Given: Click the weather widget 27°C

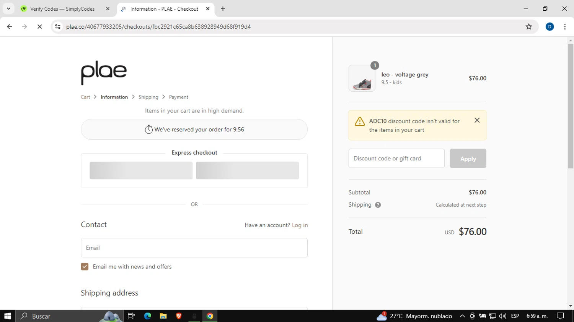Looking at the screenshot, I should (x=414, y=316).
